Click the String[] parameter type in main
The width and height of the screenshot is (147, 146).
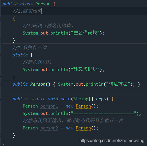point(83,99)
